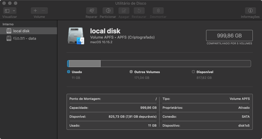Click the Ponto de Montagem row
Image resolution: width=262 pixels, height=139 pixels.
(113, 99)
